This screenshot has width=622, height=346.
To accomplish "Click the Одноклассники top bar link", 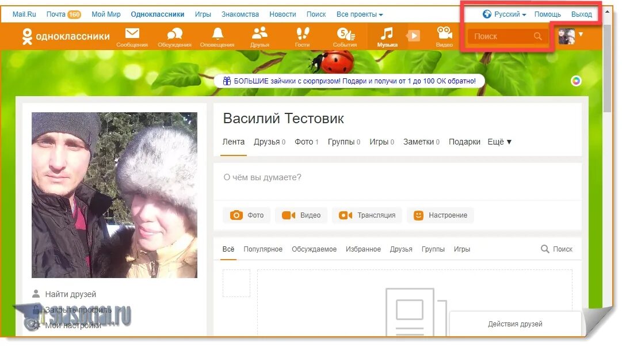I will [158, 14].
